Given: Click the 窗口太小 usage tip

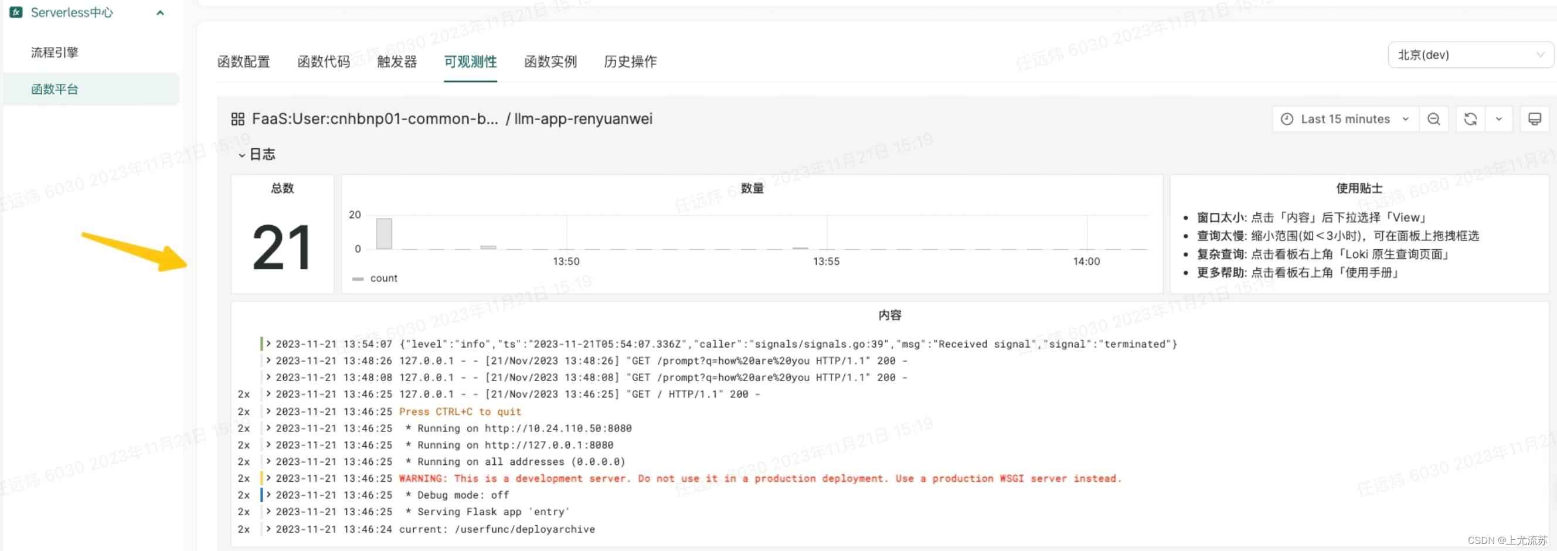Looking at the screenshot, I should pos(1312,218).
